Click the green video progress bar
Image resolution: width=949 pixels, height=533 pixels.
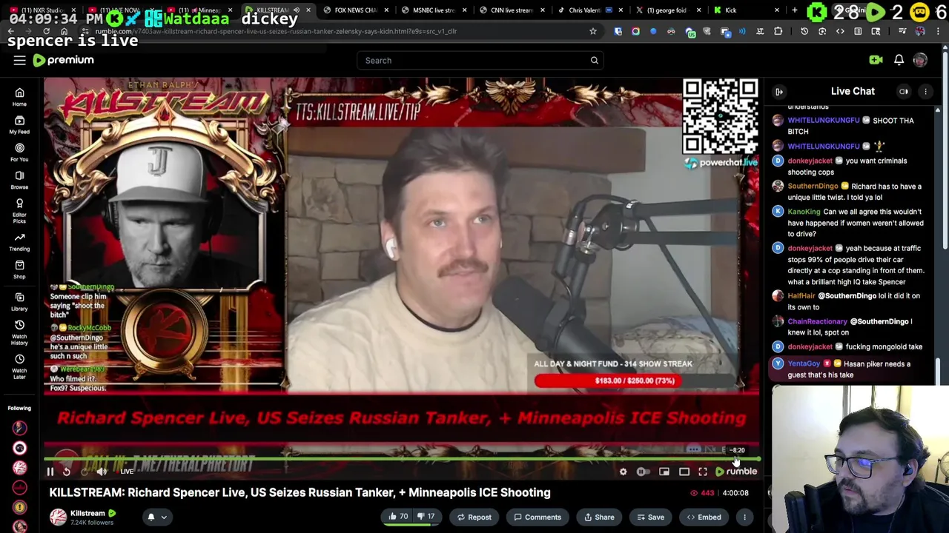click(x=400, y=460)
